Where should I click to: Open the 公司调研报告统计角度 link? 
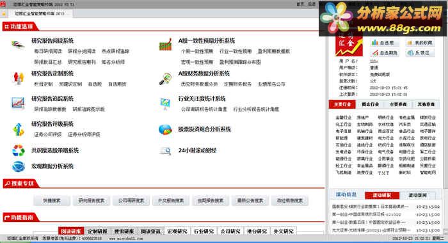pos(204,109)
